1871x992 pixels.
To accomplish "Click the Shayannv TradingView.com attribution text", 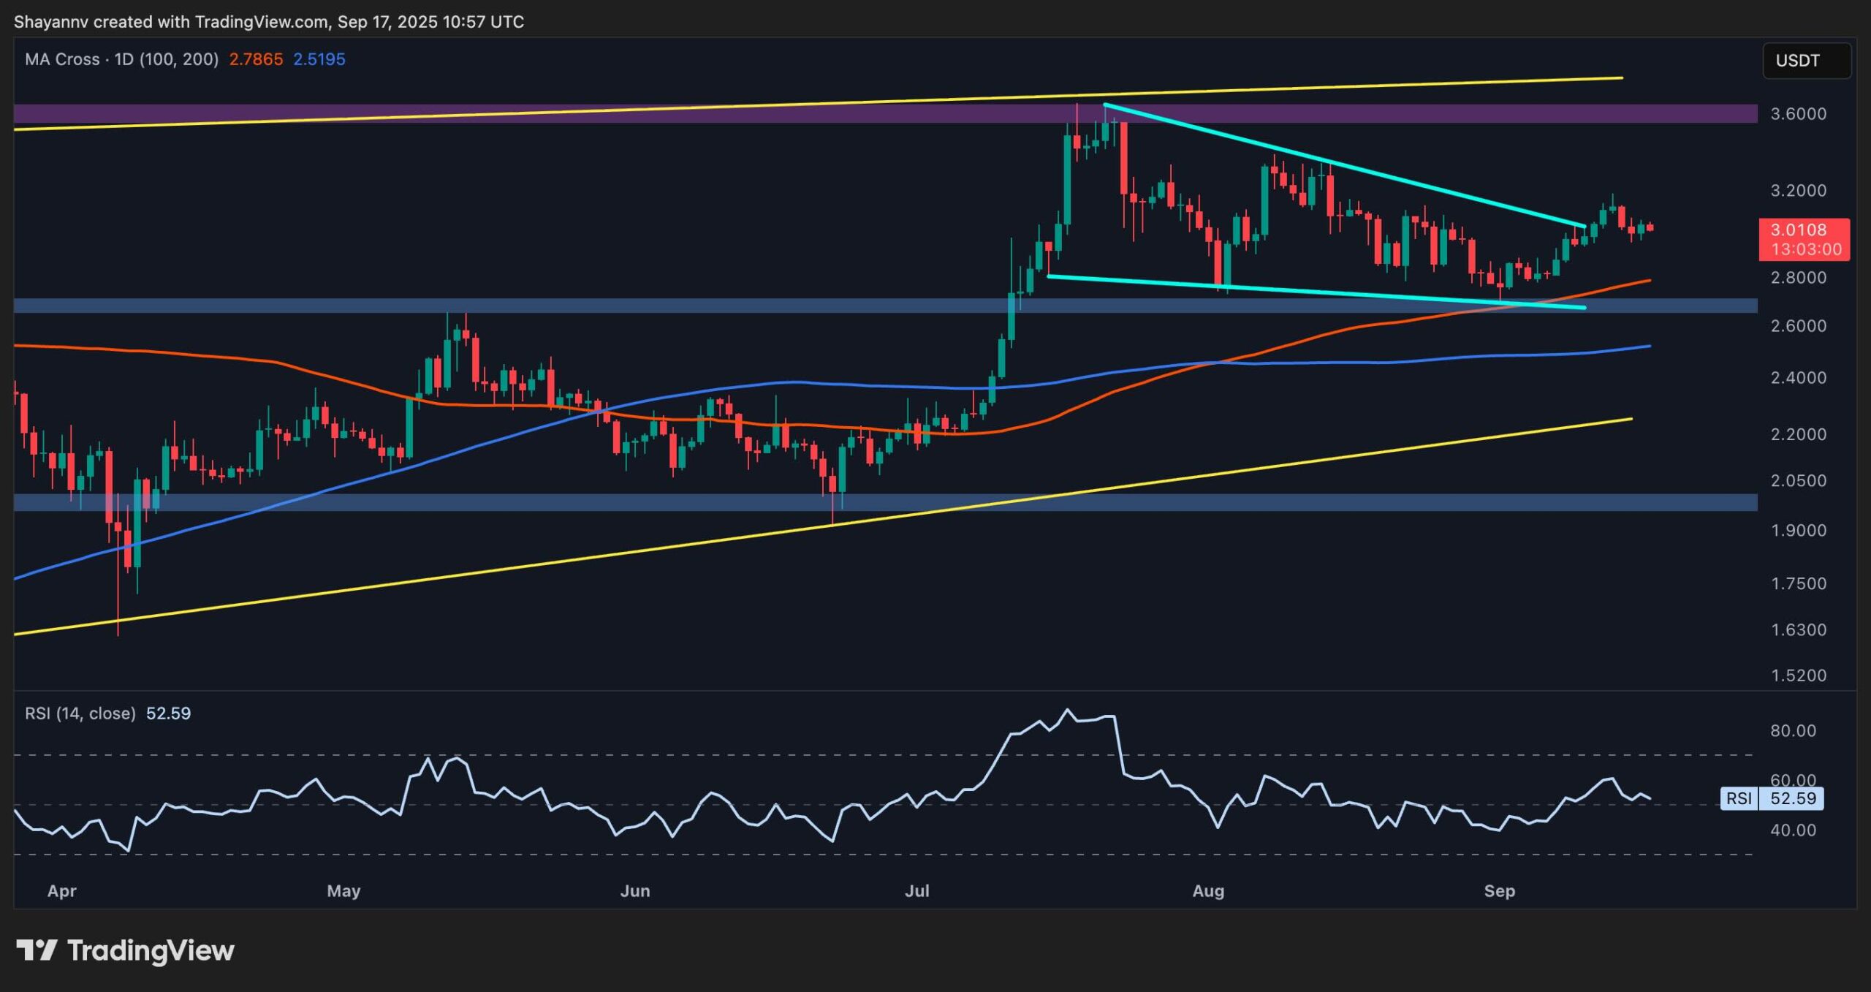I will (269, 22).
